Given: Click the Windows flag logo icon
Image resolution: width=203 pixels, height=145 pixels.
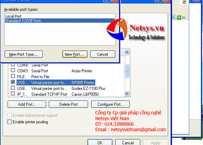Looking at the screenshot, I should (184, 2).
